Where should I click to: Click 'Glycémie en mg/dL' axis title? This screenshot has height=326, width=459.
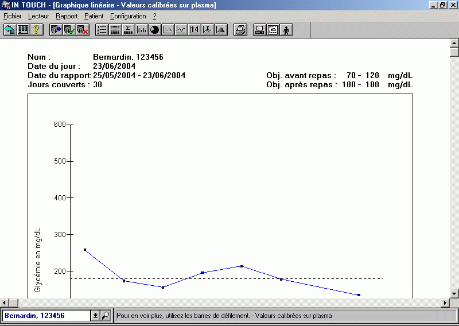point(37,260)
